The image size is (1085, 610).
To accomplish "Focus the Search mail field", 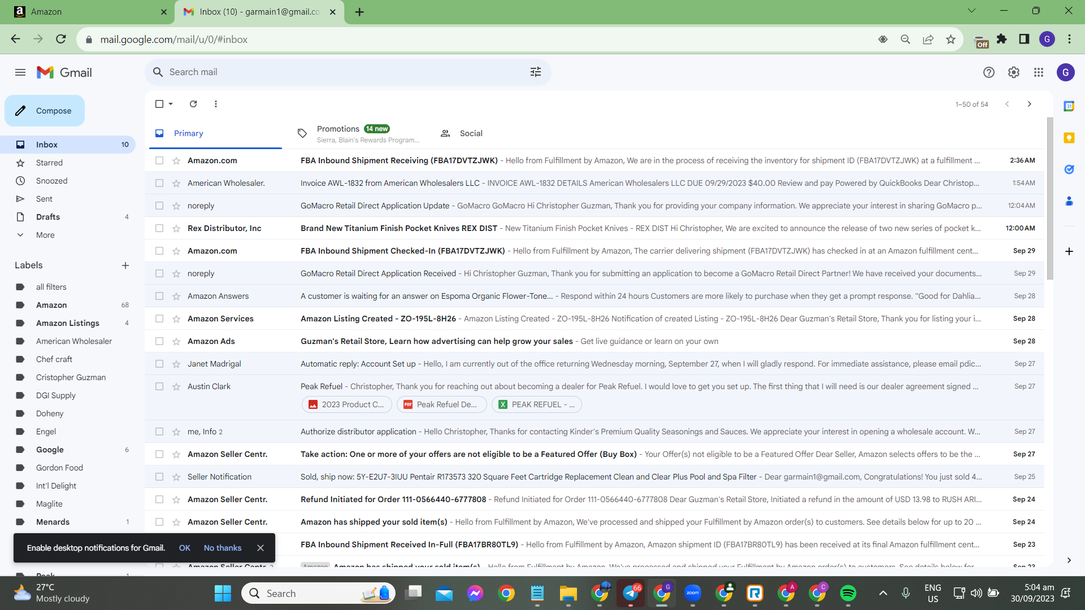I will coord(348,72).
